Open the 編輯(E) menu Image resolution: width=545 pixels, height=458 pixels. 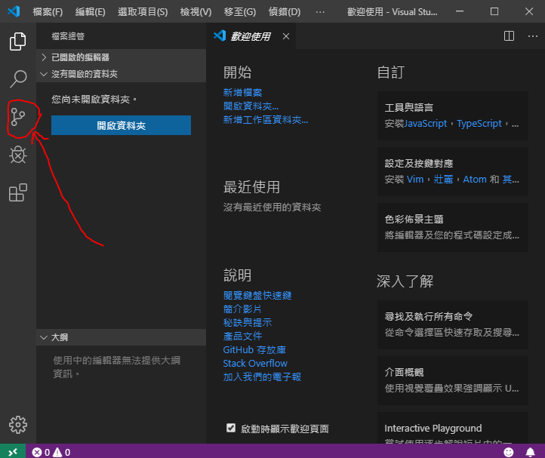(90, 12)
